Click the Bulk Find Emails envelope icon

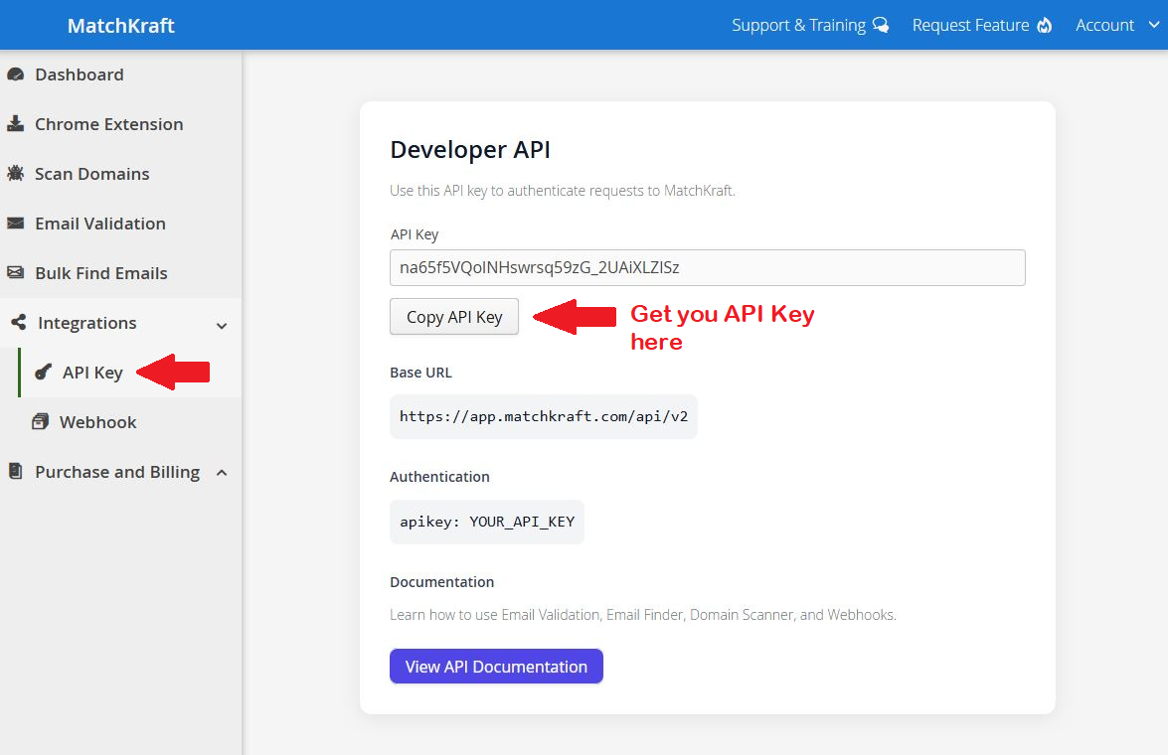click(x=15, y=272)
